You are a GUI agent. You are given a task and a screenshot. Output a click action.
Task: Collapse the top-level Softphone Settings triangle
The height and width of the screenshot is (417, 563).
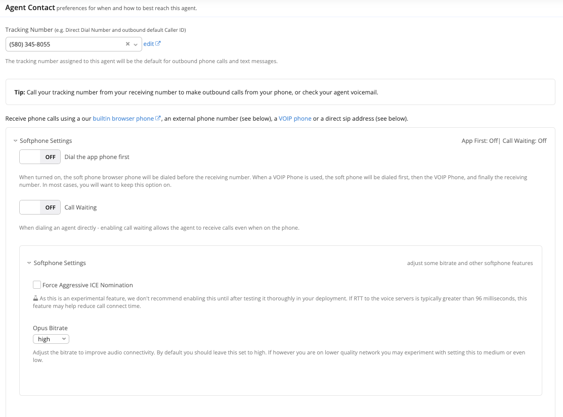(16, 141)
